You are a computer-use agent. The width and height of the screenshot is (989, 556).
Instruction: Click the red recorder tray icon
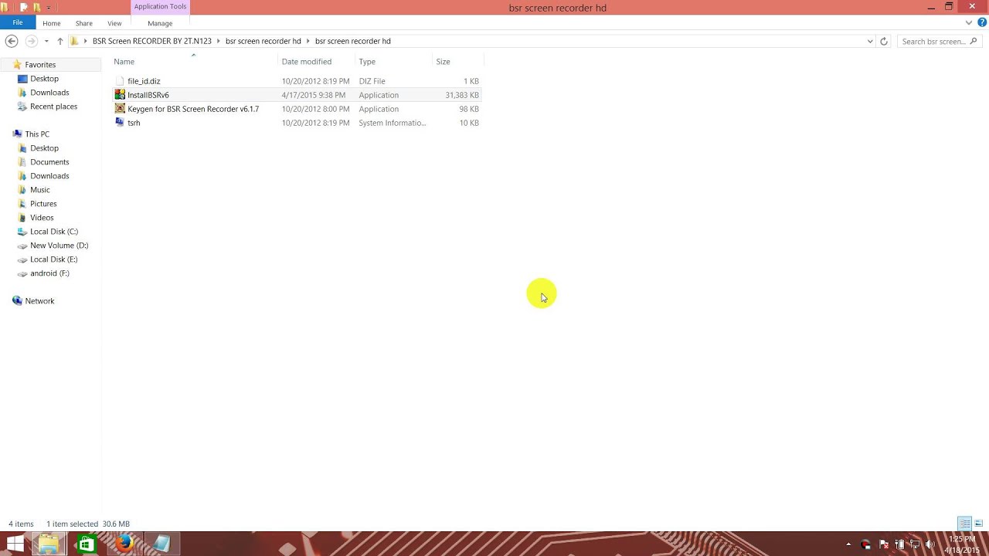[865, 545]
